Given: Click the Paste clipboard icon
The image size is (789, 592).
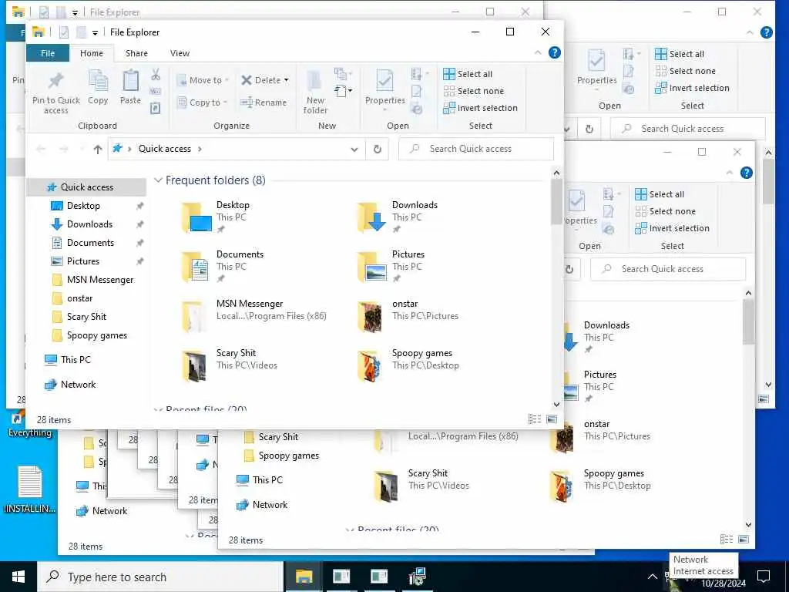Looking at the screenshot, I should point(130,88).
